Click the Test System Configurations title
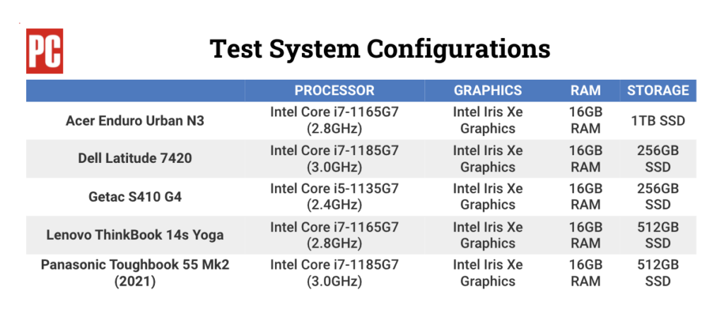 [380, 49]
